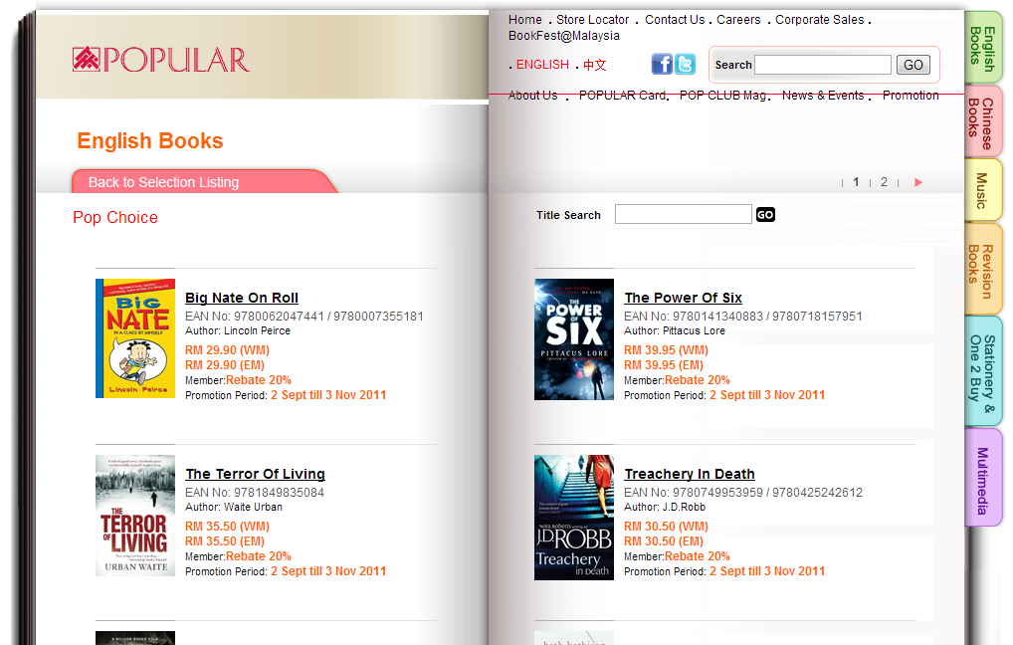Focus the top Search input field

pos(823,65)
